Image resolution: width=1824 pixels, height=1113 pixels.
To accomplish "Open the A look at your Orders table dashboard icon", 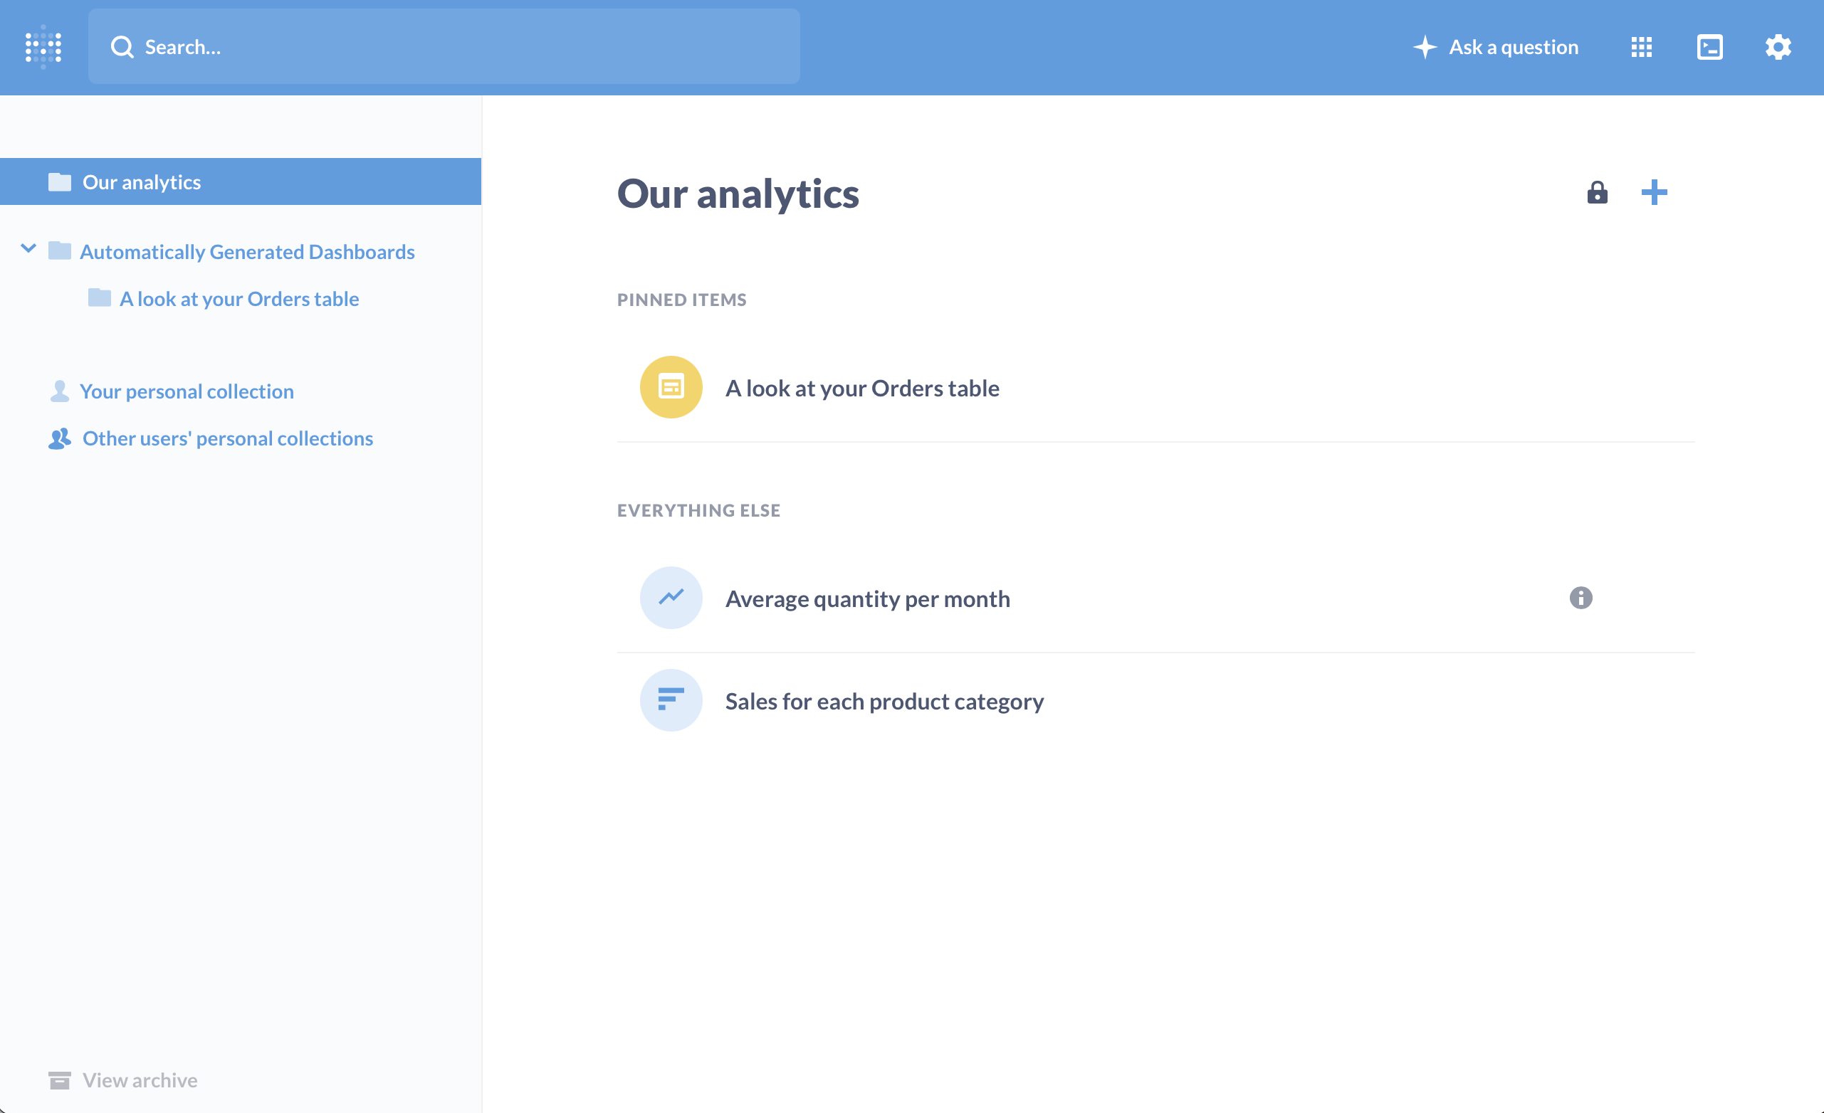I will coord(670,386).
